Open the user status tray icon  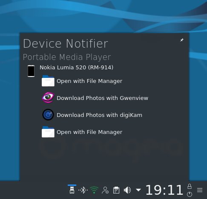click(x=105, y=190)
